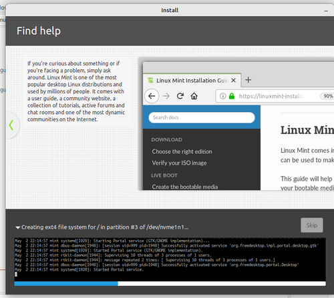Click 'Verify your ISO image' link

(x=179, y=163)
